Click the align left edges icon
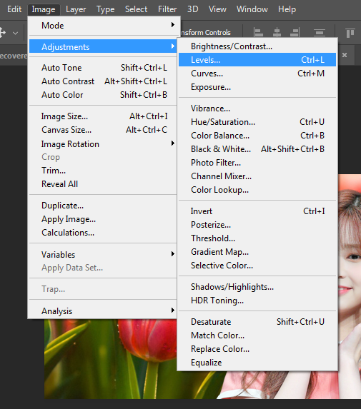 click(x=258, y=33)
